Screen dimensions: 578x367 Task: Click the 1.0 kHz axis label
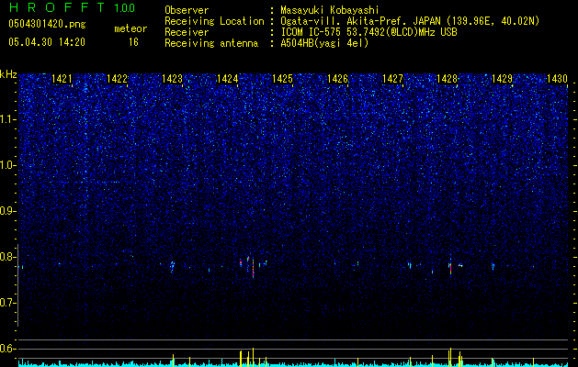(x=8, y=165)
